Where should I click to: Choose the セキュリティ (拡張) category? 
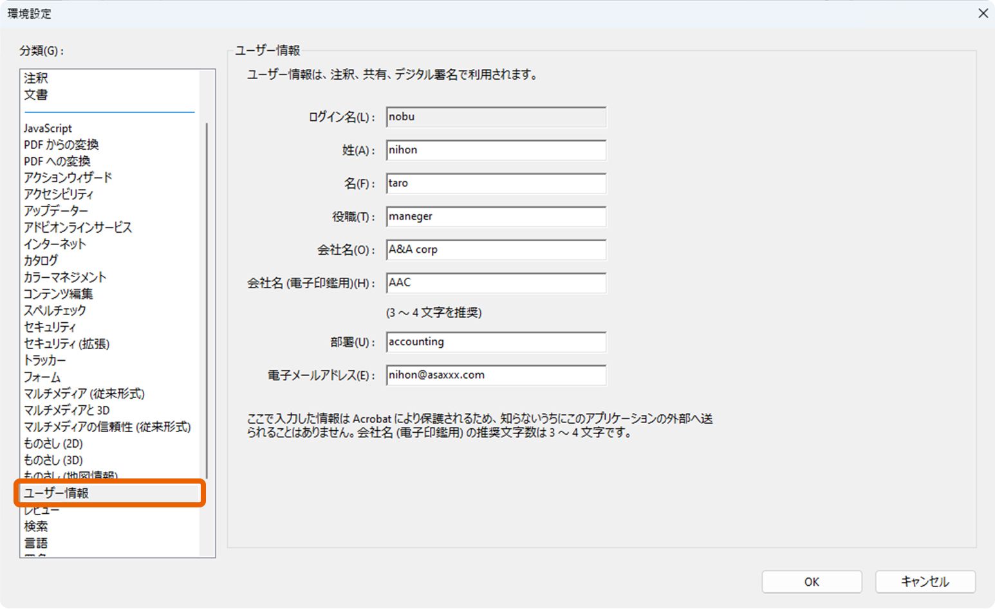[x=67, y=344]
